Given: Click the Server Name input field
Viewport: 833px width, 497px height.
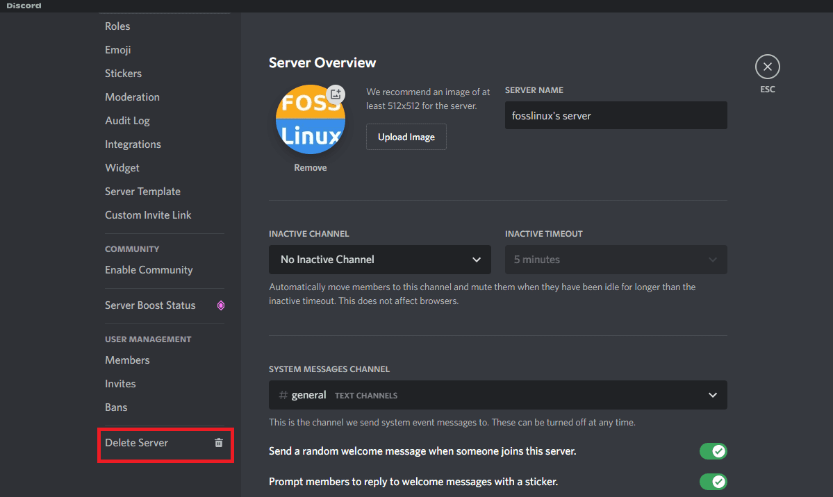Looking at the screenshot, I should 616,115.
